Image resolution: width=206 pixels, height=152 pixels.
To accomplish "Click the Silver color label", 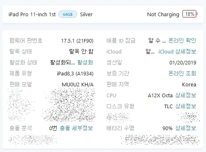I will coord(86,14).
